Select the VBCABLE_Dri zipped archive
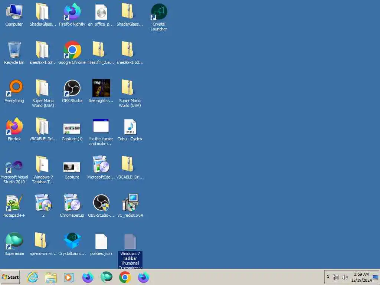This screenshot has width=380, height=285. [130, 168]
